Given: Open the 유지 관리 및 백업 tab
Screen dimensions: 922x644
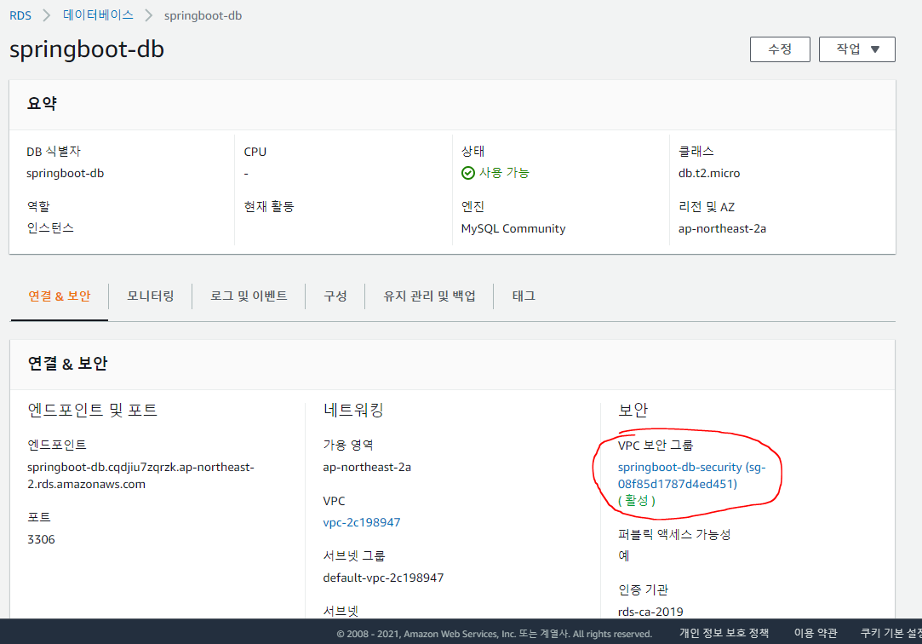Looking at the screenshot, I should pyautogui.click(x=429, y=296).
